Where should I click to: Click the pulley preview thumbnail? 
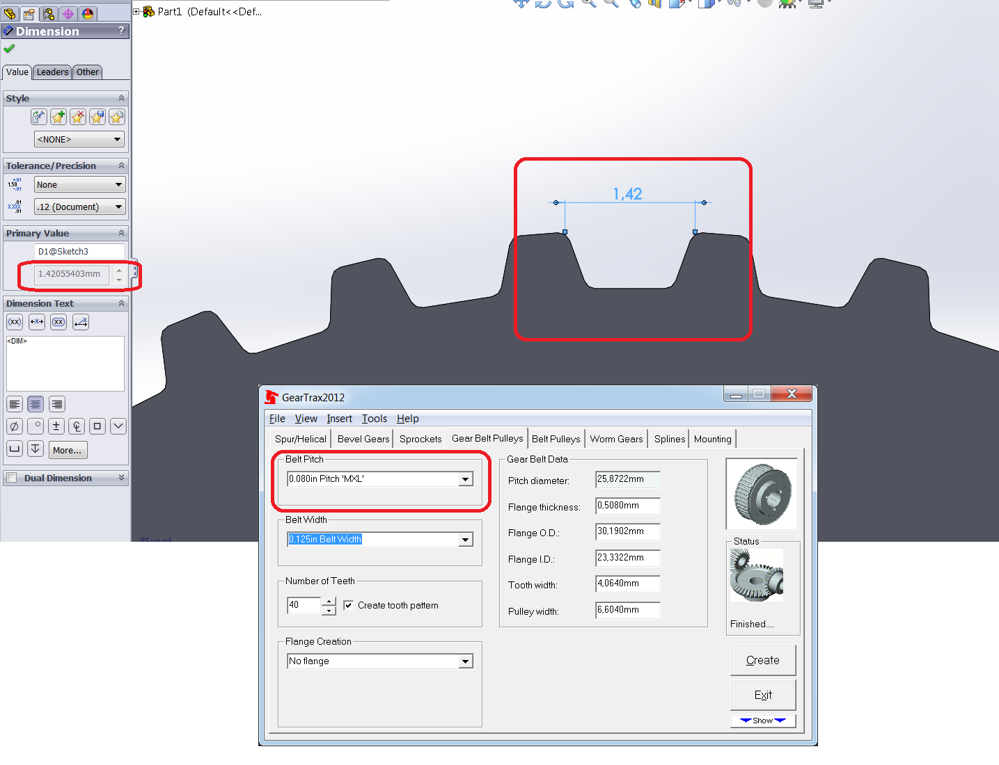(x=762, y=494)
